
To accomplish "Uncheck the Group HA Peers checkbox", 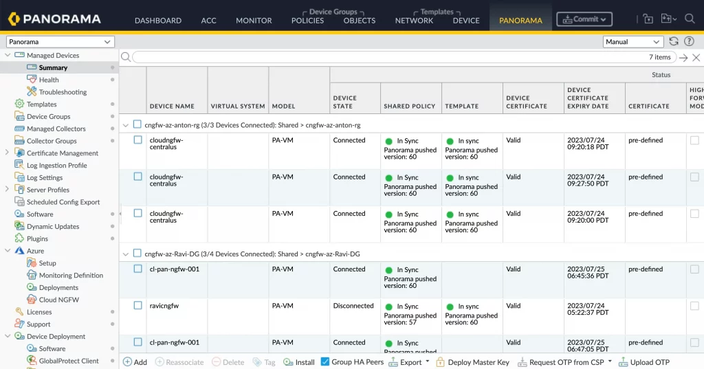I will tap(325, 361).
